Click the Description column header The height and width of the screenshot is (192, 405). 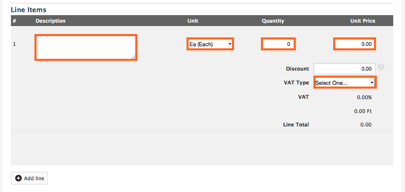click(x=50, y=21)
